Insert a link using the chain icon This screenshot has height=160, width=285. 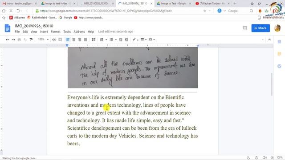[54, 40]
